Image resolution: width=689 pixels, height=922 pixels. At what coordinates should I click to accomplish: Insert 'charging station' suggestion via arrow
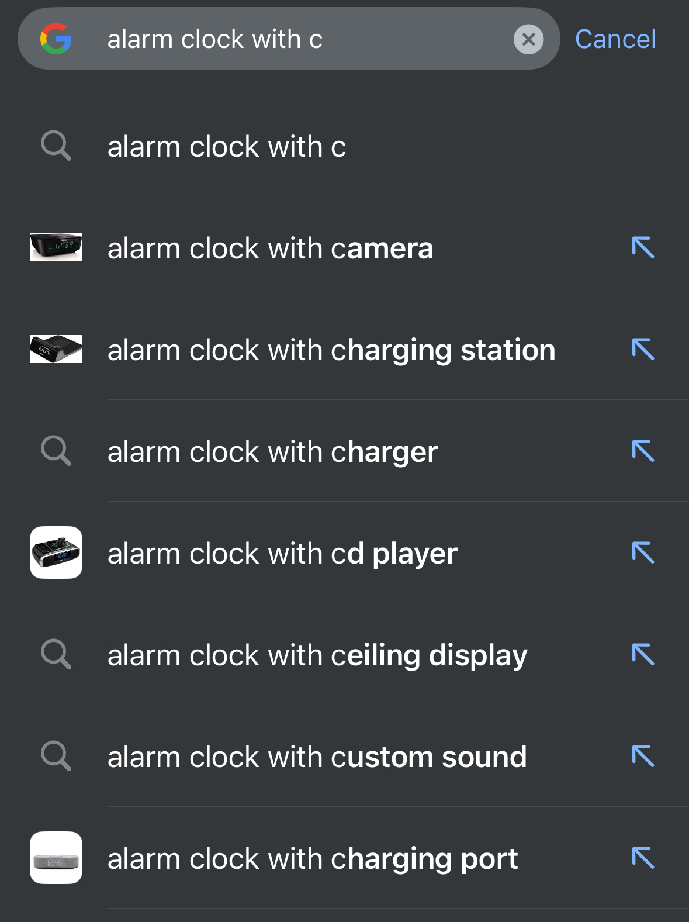pos(643,349)
